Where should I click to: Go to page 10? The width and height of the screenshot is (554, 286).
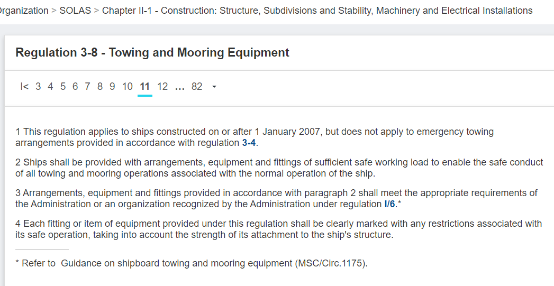pyautogui.click(x=128, y=87)
